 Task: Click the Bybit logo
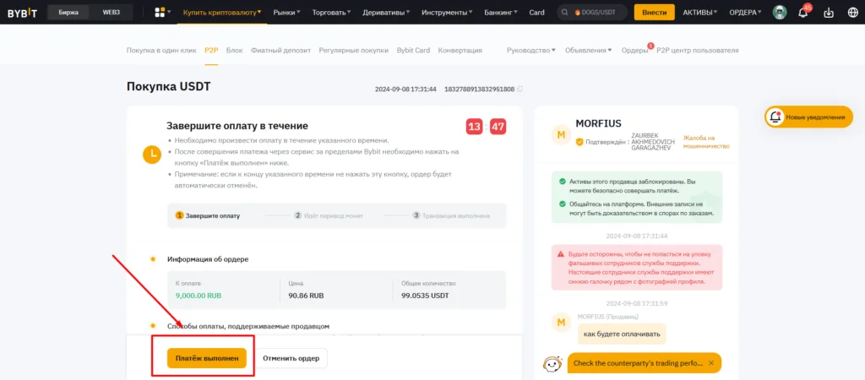tap(22, 13)
